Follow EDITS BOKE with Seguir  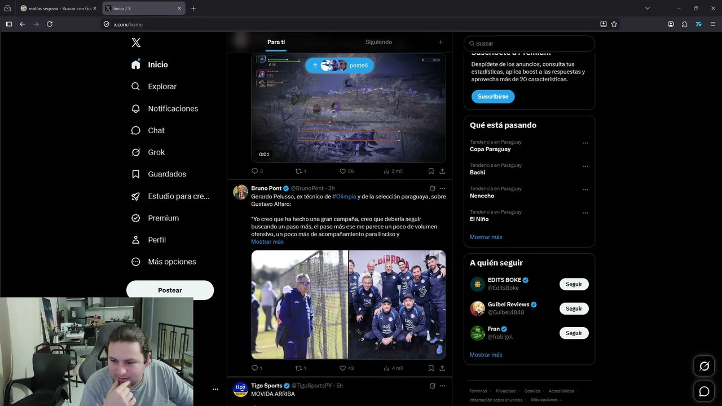point(574,284)
